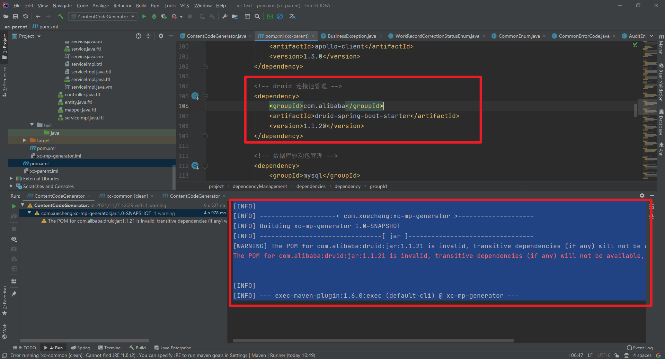
Task: Toggle the Terminal tool window
Action: 112,348
